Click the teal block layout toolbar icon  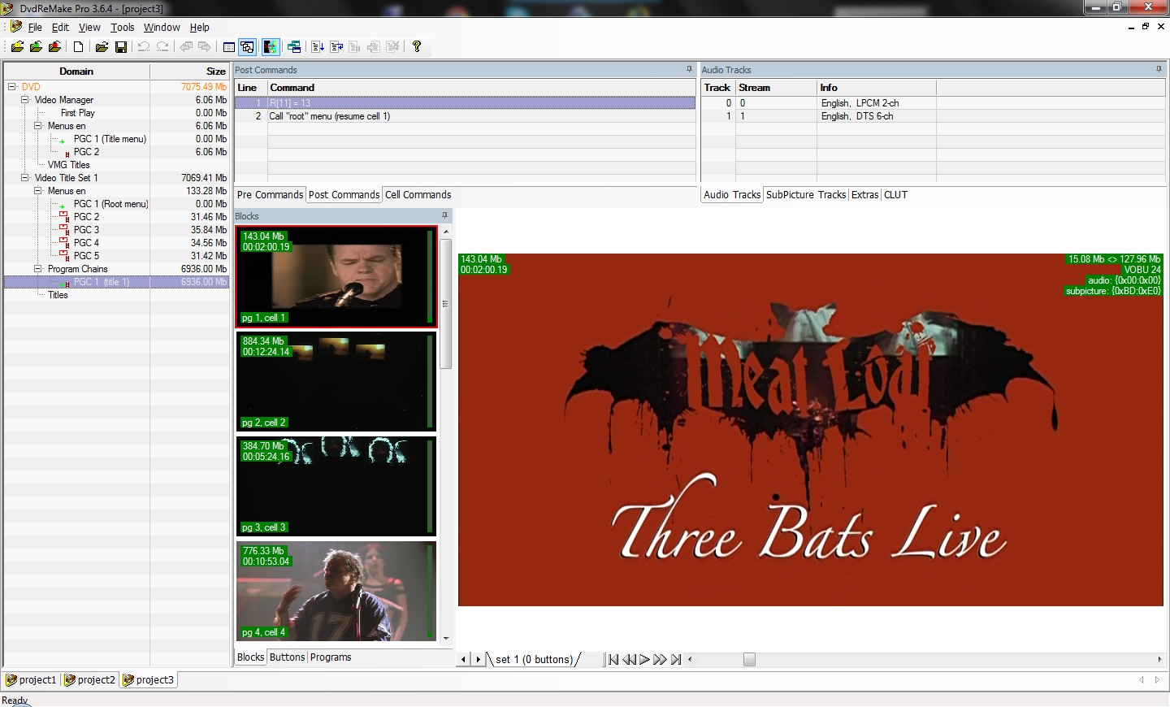tap(294, 47)
